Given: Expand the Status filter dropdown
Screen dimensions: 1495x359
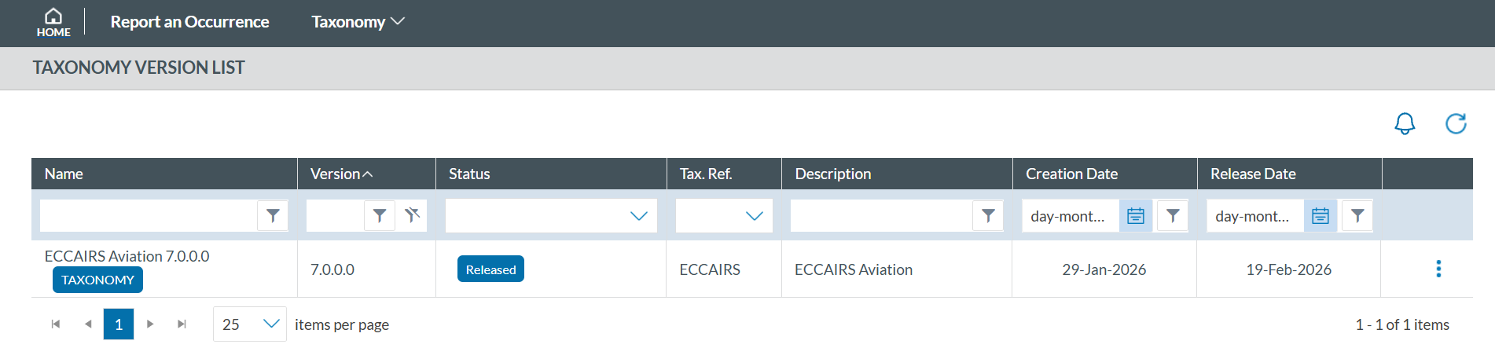Looking at the screenshot, I should click(x=638, y=216).
